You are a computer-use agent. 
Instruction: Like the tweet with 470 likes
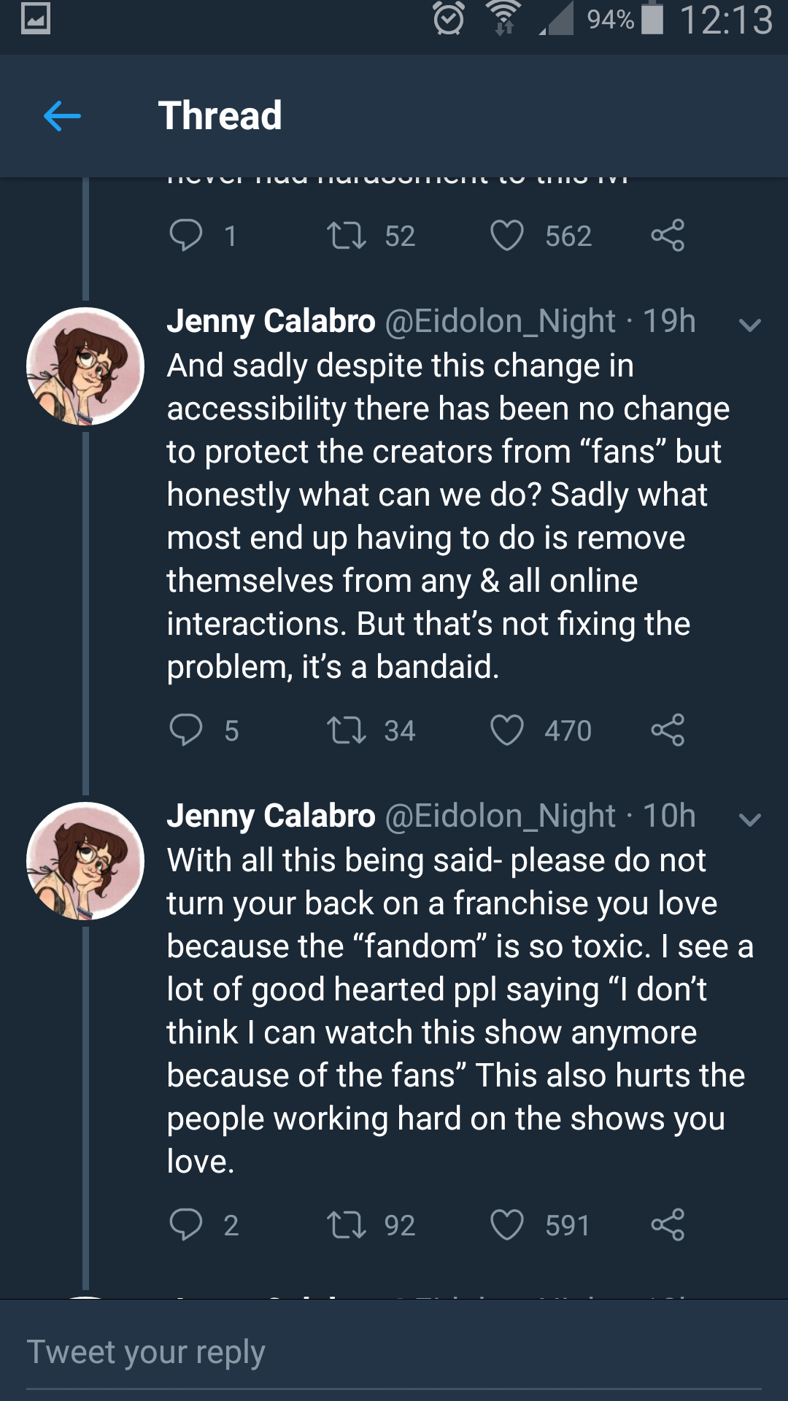click(x=507, y=730)
